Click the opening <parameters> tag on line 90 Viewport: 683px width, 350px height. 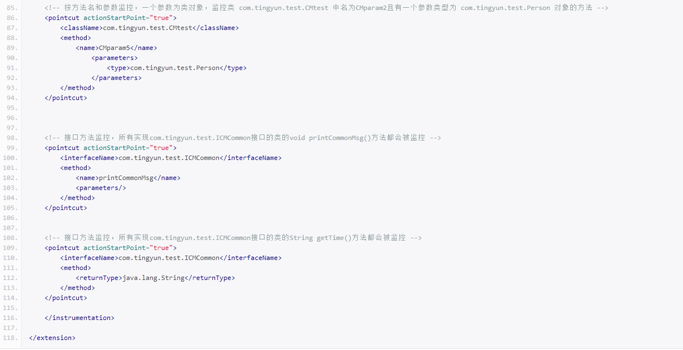114,58
